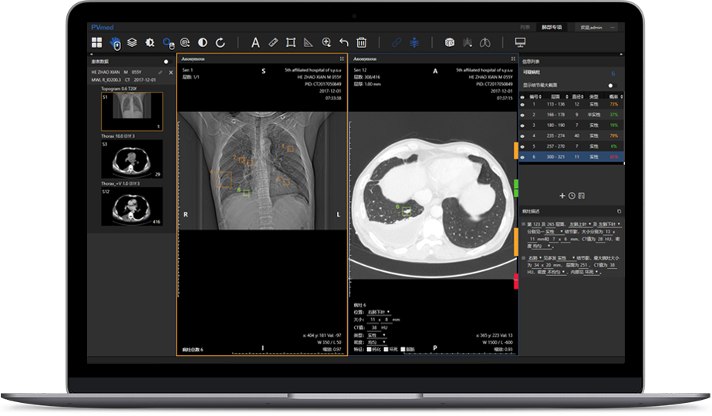Maximize the right CT viewport with corner icon
Image resolution: width=712 pixels, height=416 pixels.
[513, 59]
